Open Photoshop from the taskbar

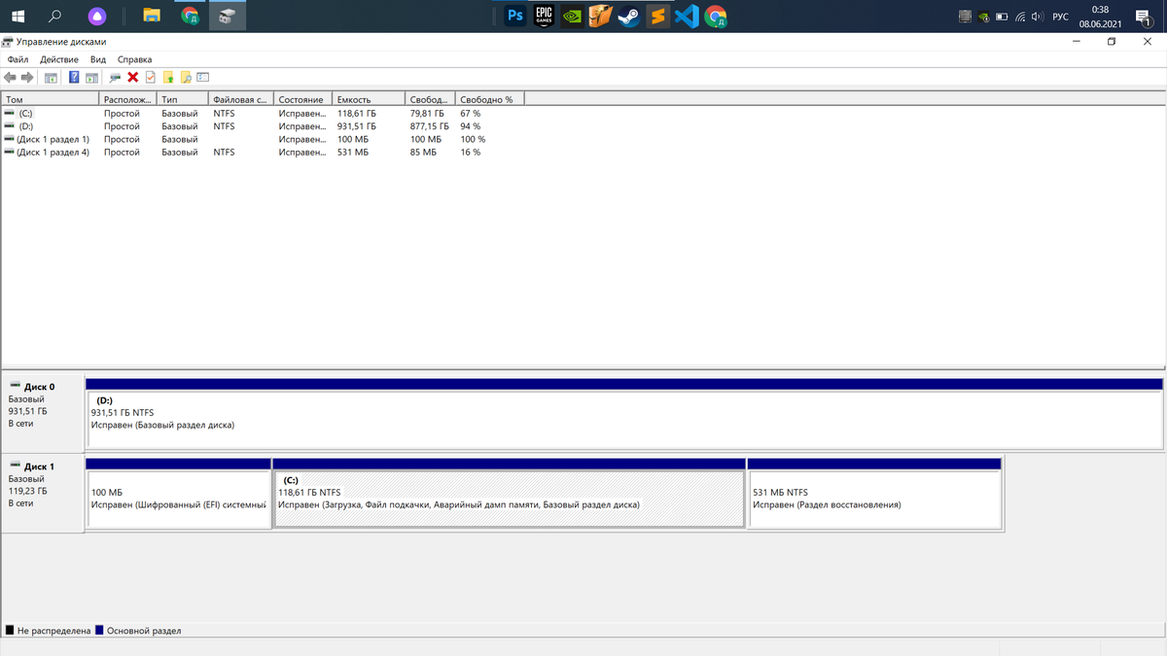(514, 16)
